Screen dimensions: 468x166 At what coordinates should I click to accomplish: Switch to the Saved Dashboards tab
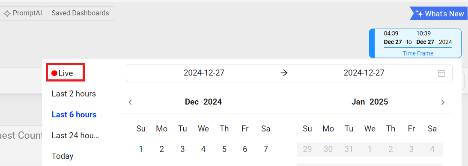(x=80, y=13)
